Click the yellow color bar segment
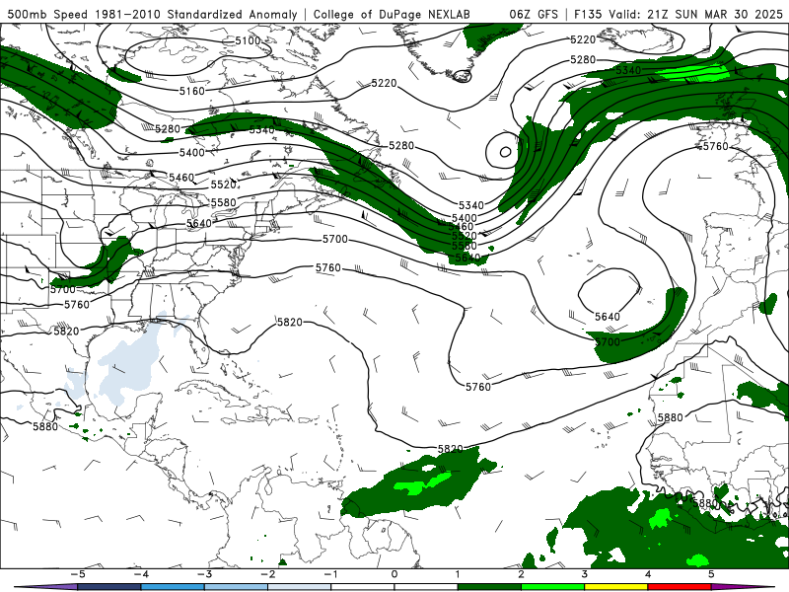 point(616,587)
